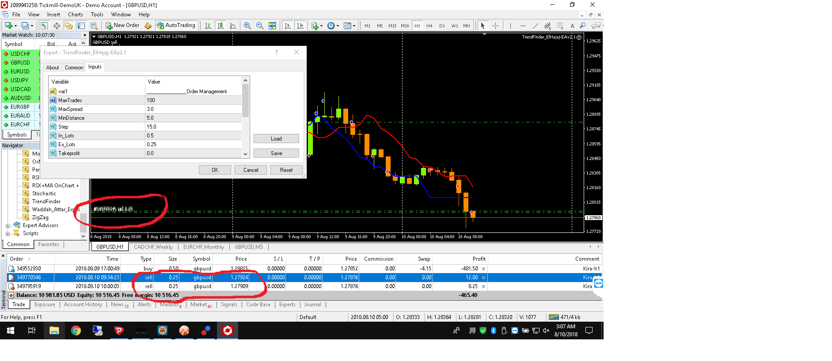Open the Insert menu
Screen dimensions: 832x361
(53, 15)
